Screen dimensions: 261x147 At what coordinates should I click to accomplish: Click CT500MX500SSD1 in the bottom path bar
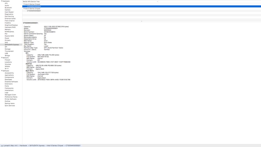tap(73, 145)
